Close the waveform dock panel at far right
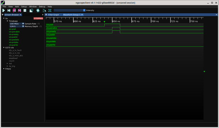This screenshot has height=128, width=219. pyautogui.click(x=217, y=15)
